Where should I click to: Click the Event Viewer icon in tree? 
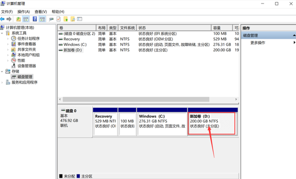[13, 44]
